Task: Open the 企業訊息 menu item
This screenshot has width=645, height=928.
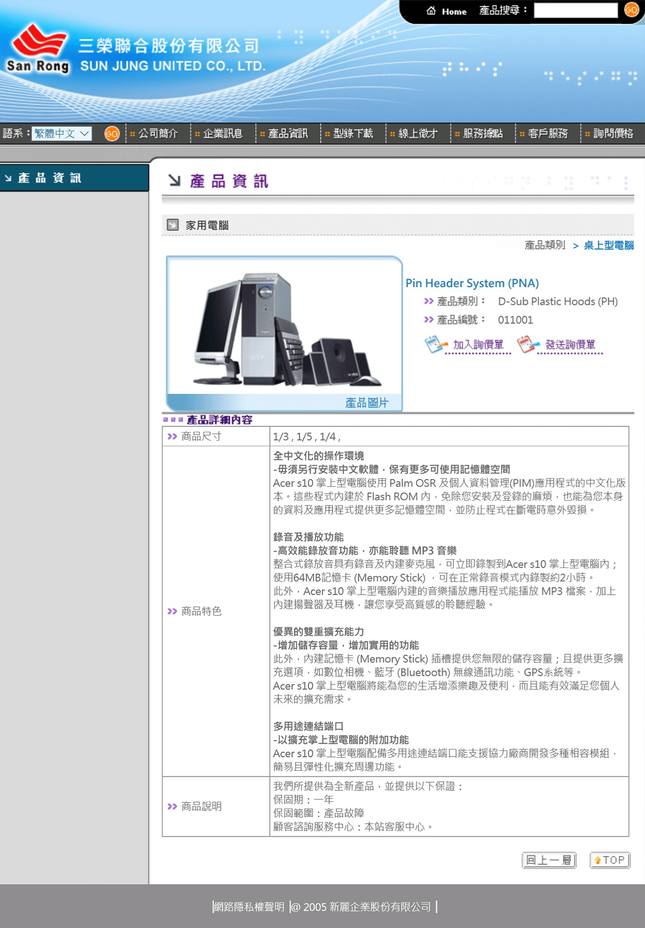Action: [223, 134]
